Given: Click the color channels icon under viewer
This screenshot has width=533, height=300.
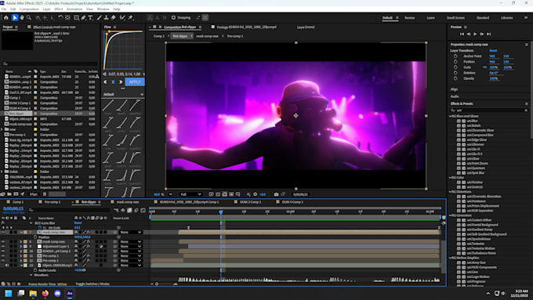Looking at the screenshot, I should 248,194.
